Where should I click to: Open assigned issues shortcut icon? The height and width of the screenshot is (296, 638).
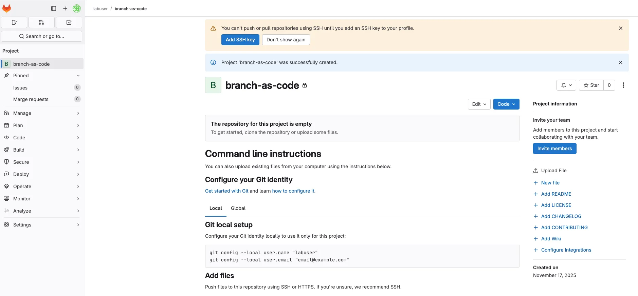14,22
